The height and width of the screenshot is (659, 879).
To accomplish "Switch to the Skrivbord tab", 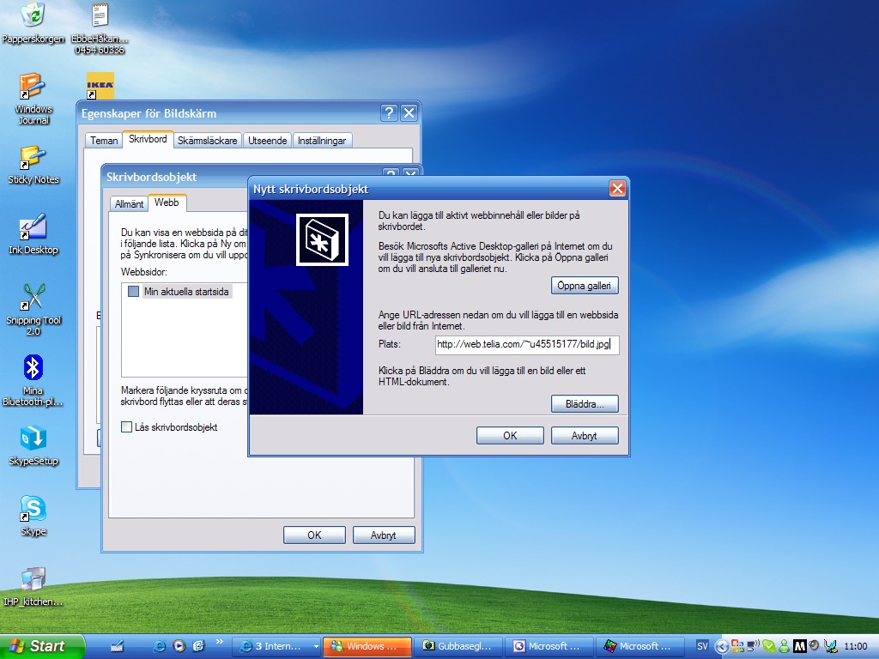I will [148, 139].
